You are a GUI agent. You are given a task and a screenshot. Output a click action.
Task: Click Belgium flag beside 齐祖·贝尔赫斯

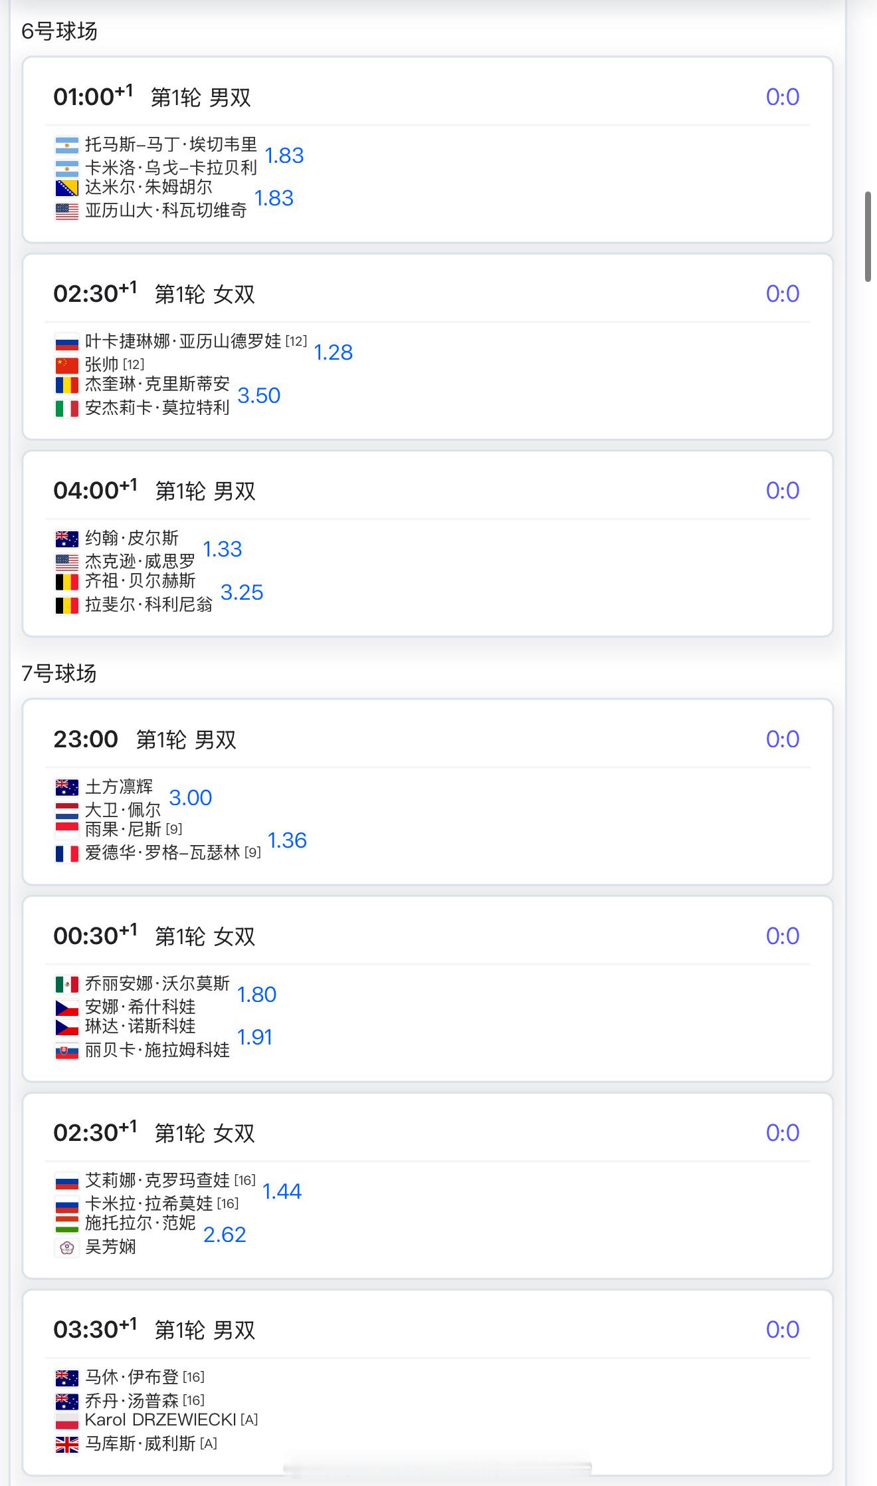tap(66, 582)
